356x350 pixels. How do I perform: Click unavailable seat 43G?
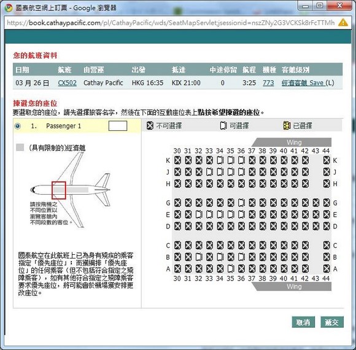point(316,203)
